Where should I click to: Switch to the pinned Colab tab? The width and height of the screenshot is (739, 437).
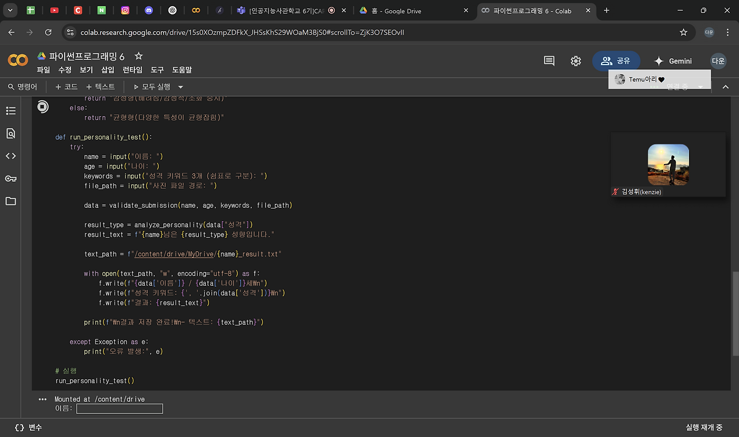196,10
